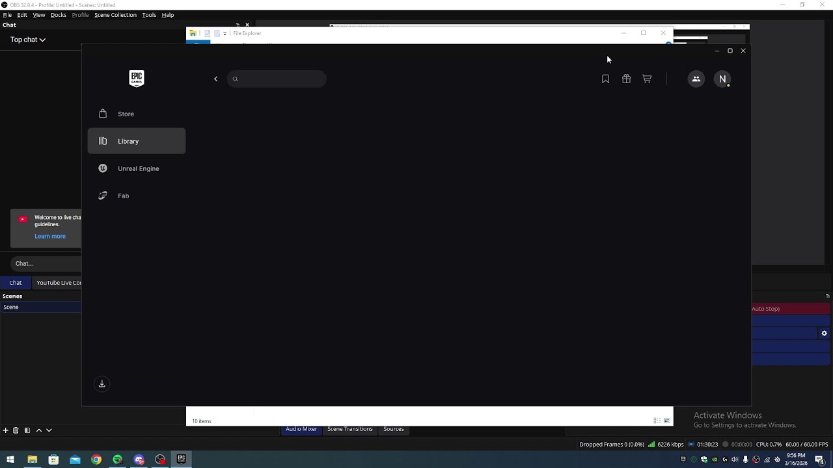Open the Windows Start menu
Image resolution: width=833 pixels, height=468 pixels.
[x=10, y=460]
